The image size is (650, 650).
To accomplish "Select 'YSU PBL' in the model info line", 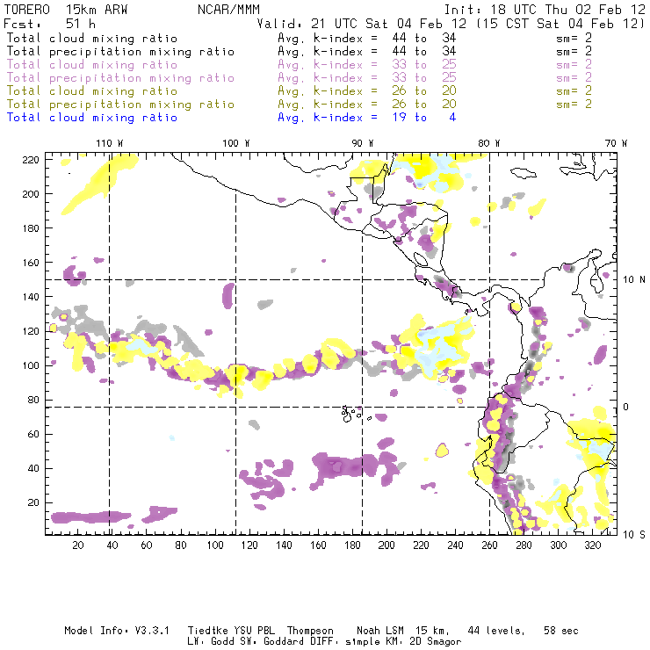I will [x=255, y=631].
